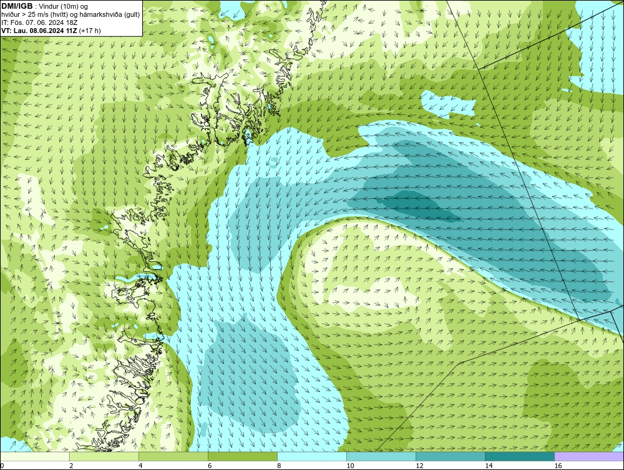Click legend scale label '16'

pos(558,466)
